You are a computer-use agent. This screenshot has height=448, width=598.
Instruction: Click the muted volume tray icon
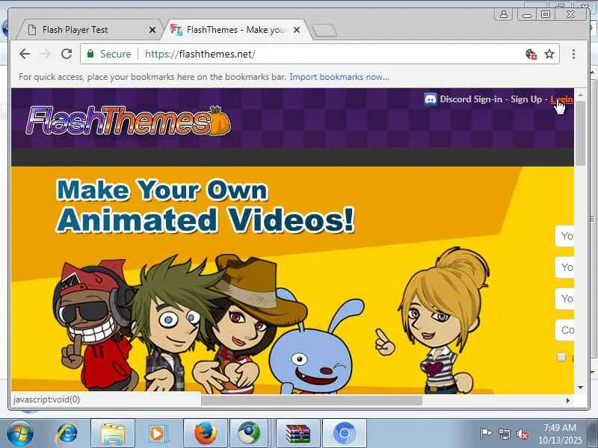(x=522, y=434)
